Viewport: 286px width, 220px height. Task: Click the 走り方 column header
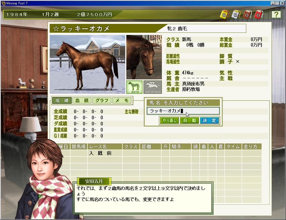[252, 146]
